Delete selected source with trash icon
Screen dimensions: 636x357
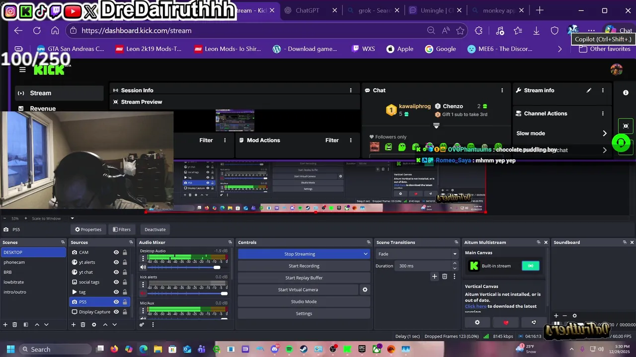pyautogui.click(x=83, y=325)
